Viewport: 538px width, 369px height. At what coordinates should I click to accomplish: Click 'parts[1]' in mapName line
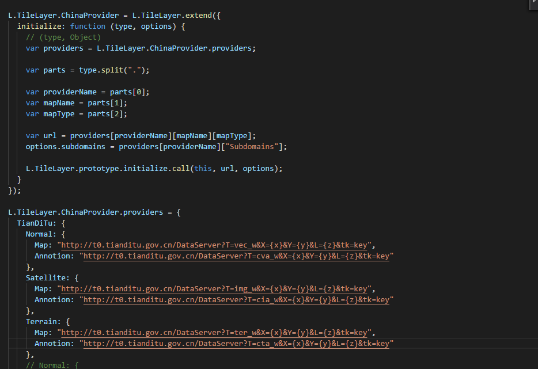tap(105, 103)
